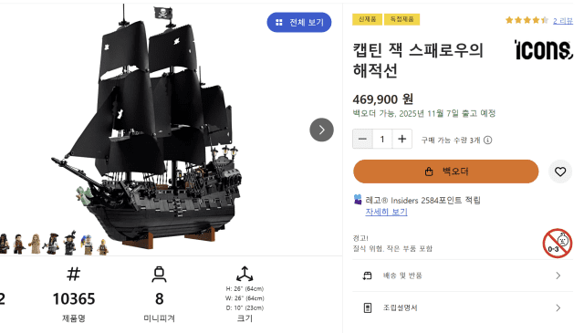This screenshot has width=584, height=333.
Task: Open 전체 보기 gallery view
Action: point(299,22)
